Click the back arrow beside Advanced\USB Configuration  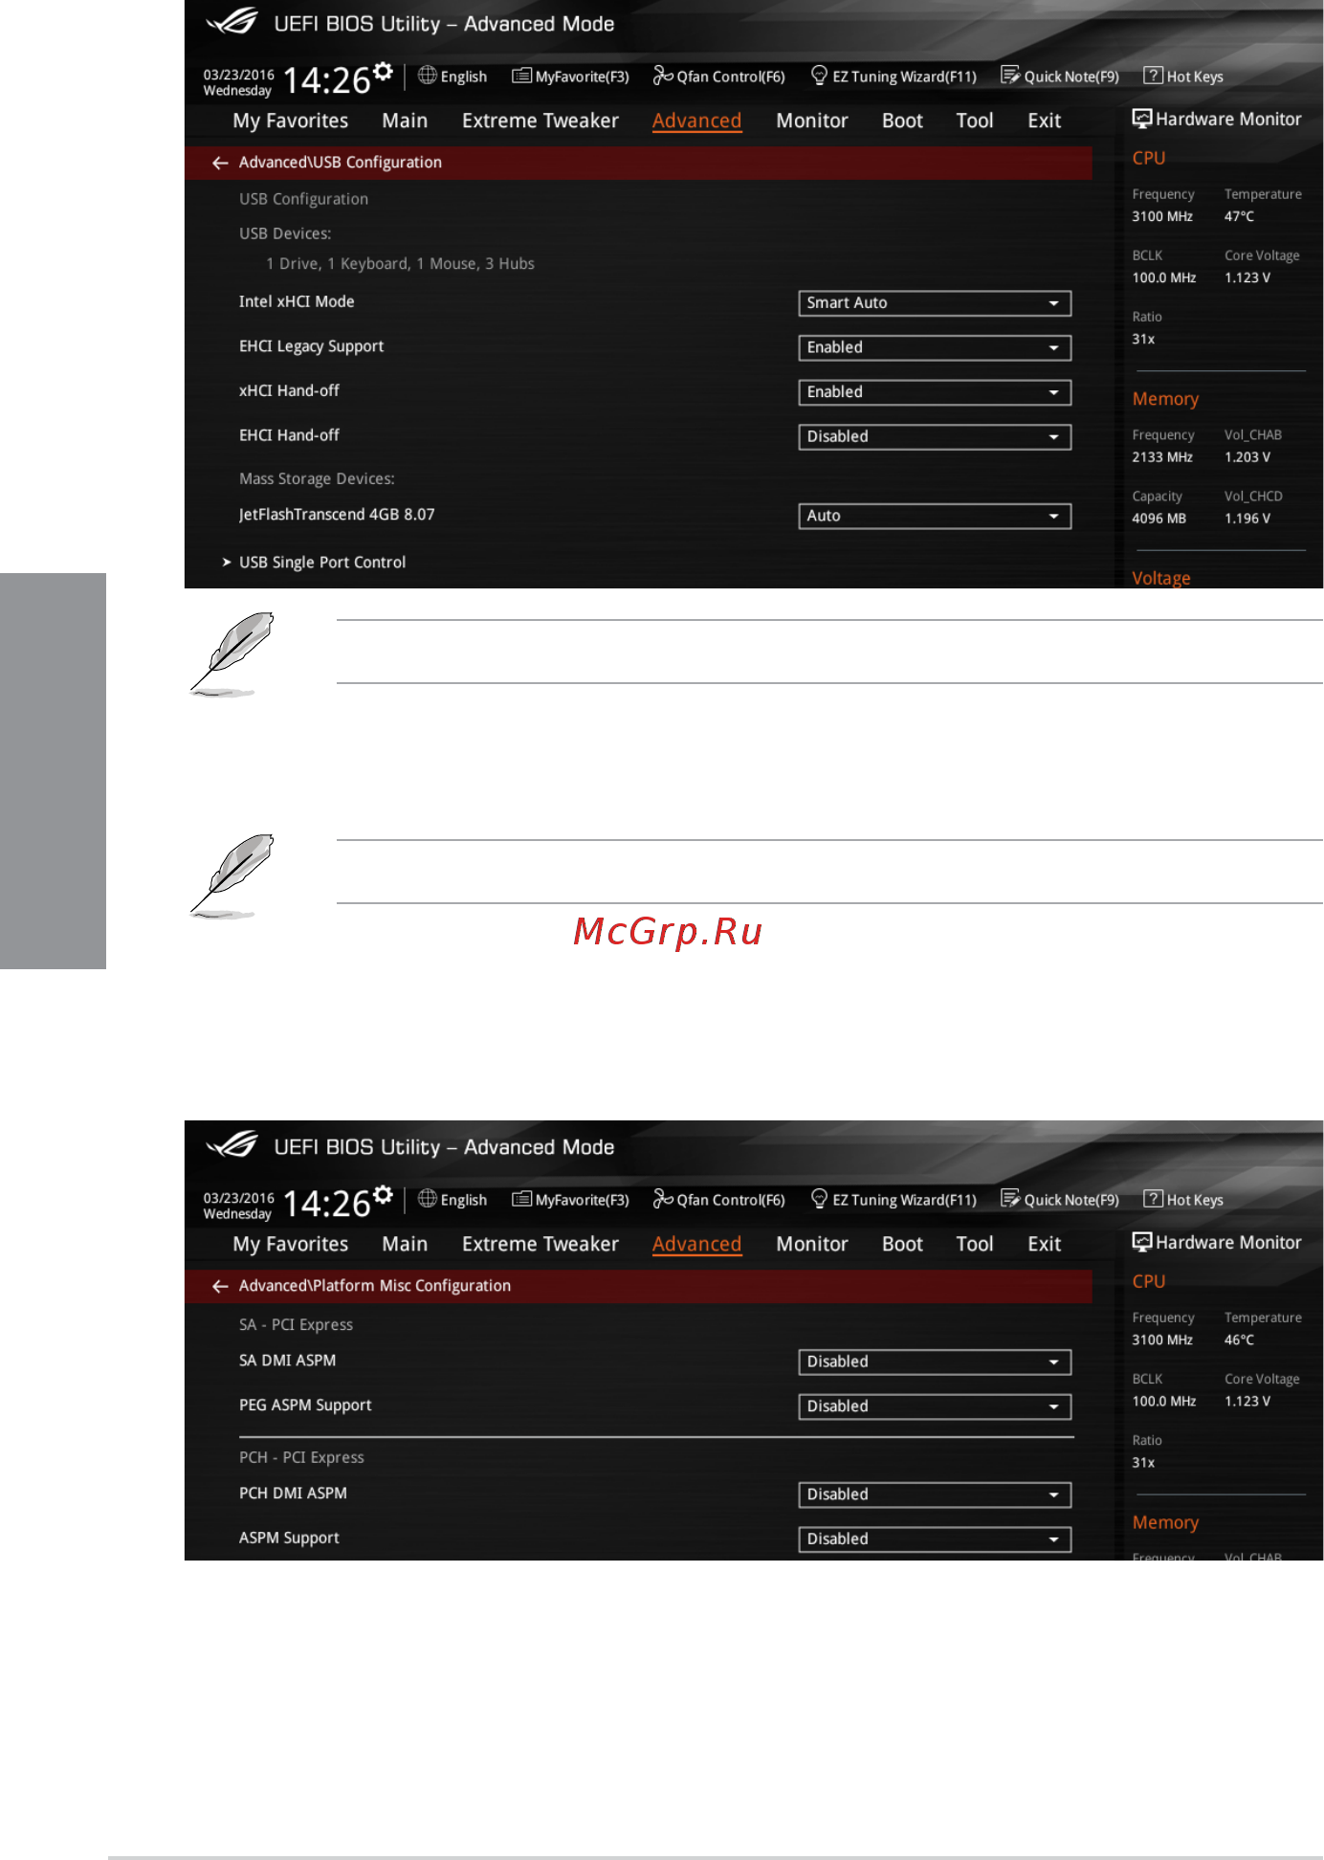[x=220, y=163]
